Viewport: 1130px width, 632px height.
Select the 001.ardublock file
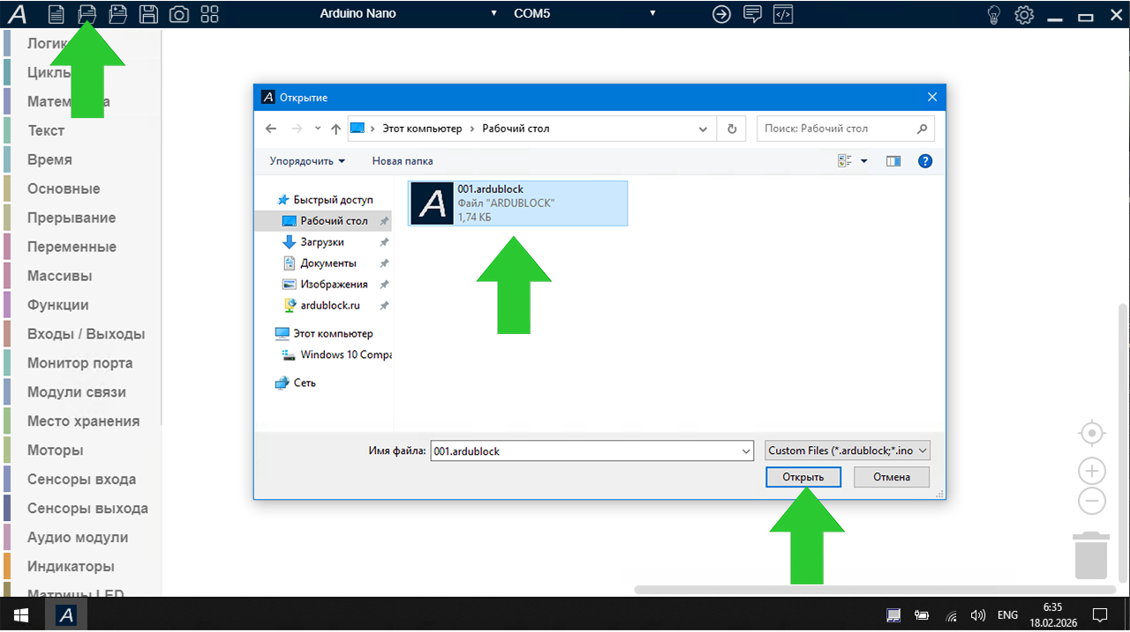(x=517, y=203)
